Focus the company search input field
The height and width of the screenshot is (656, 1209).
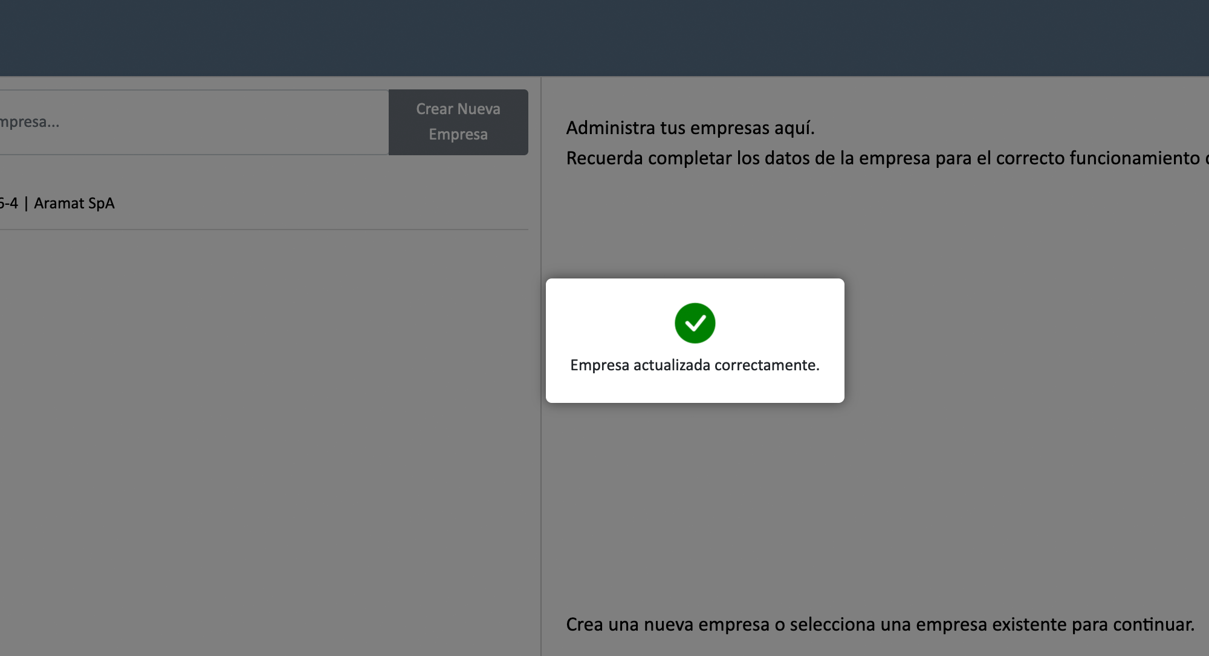[x=193, y=122]
